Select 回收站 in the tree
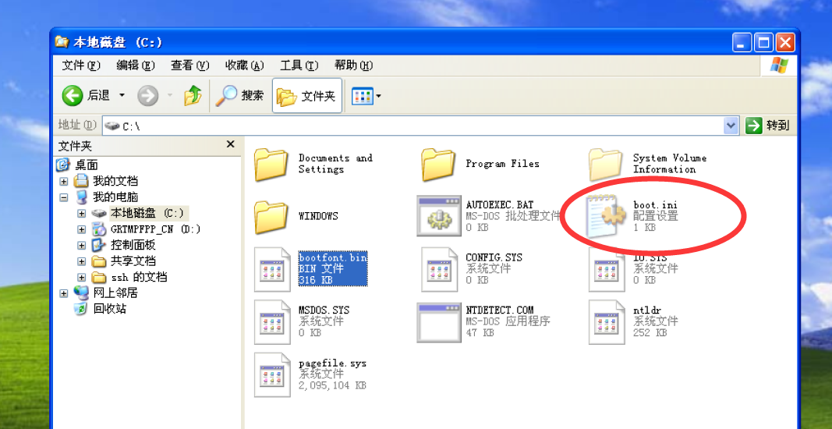 pos(109,308)
